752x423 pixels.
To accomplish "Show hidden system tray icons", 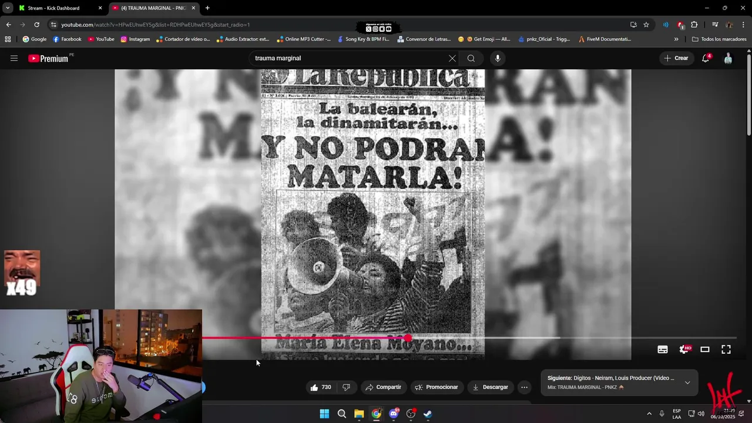I will pyautogui.click(x=649, y=414).
